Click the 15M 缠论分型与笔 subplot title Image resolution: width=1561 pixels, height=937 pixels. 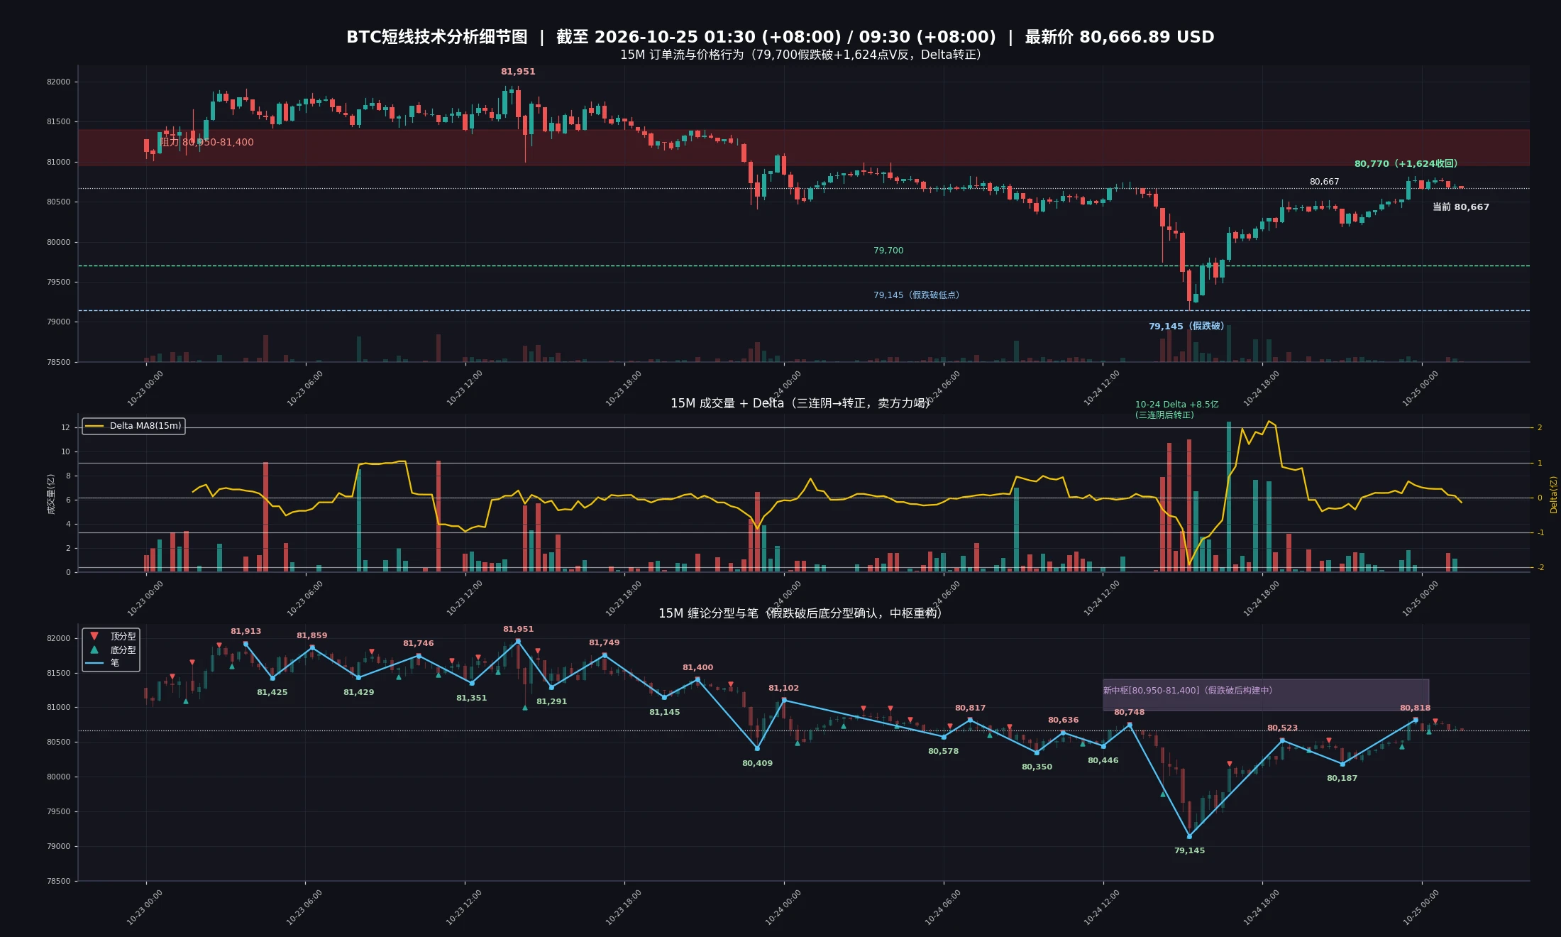click(800, 613)
